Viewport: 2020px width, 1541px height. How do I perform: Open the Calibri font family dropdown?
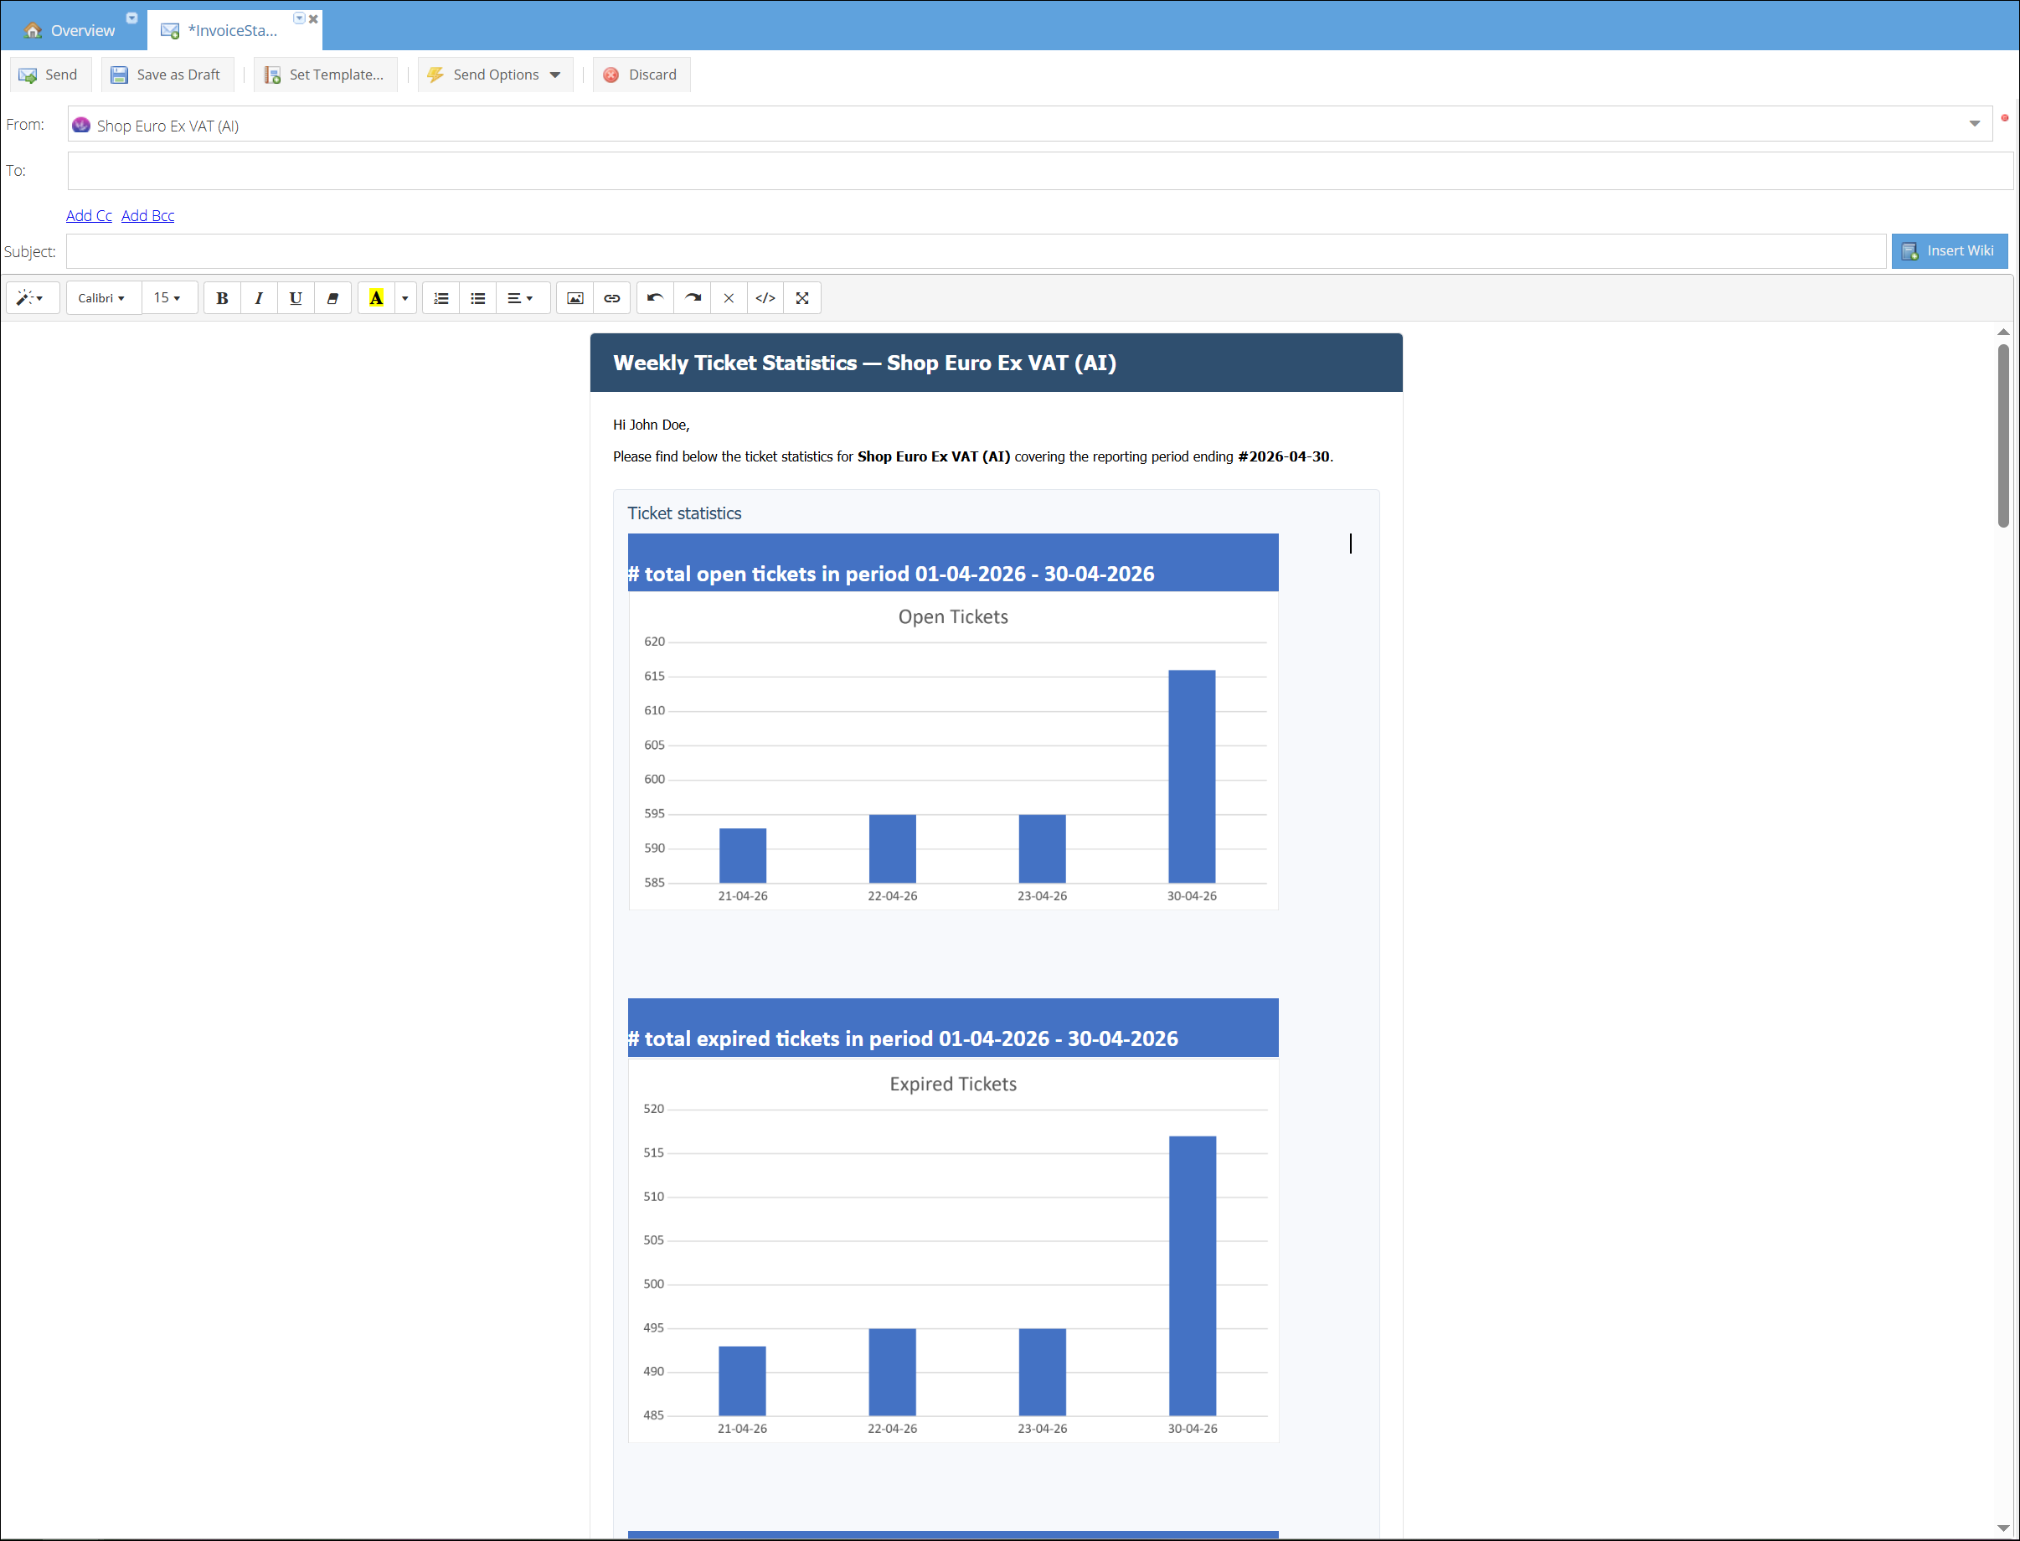[x=103, y=298]
